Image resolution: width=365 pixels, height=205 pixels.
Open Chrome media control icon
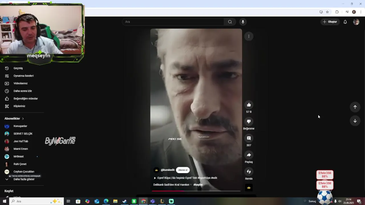[347, 12]
